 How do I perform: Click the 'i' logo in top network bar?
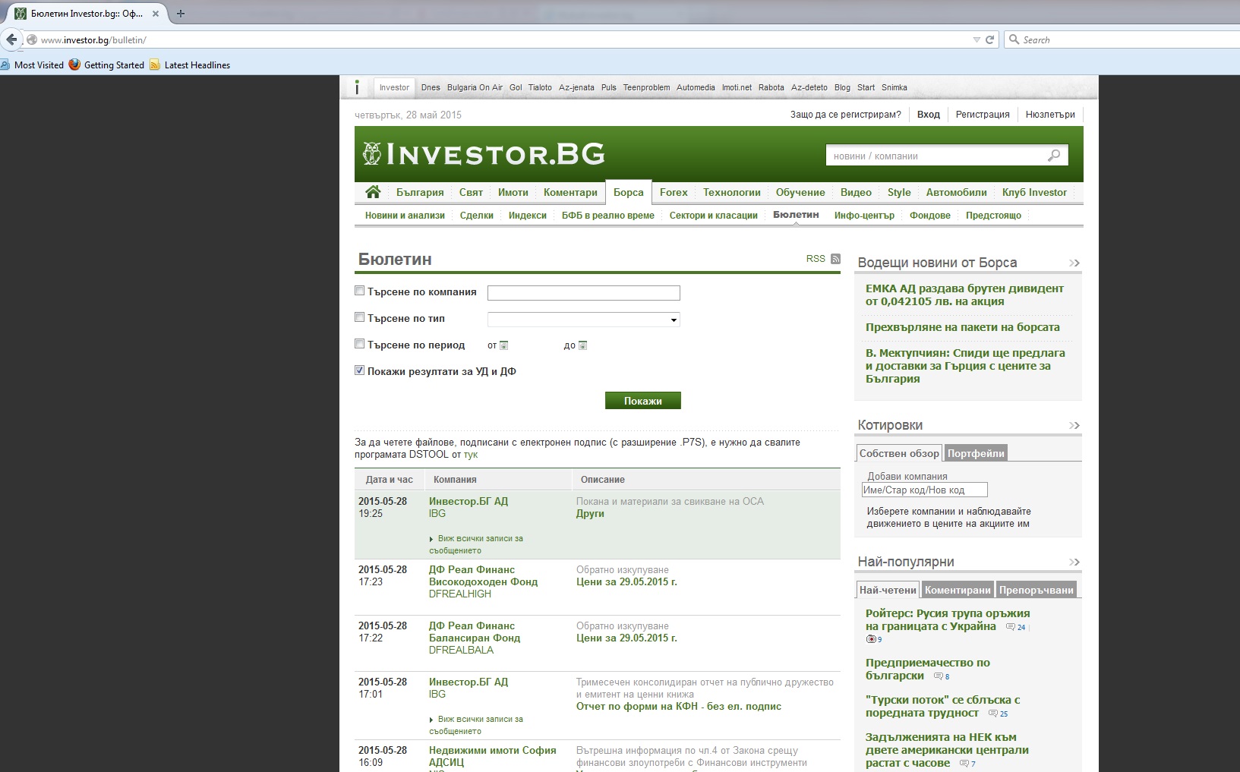coord(357,87)
